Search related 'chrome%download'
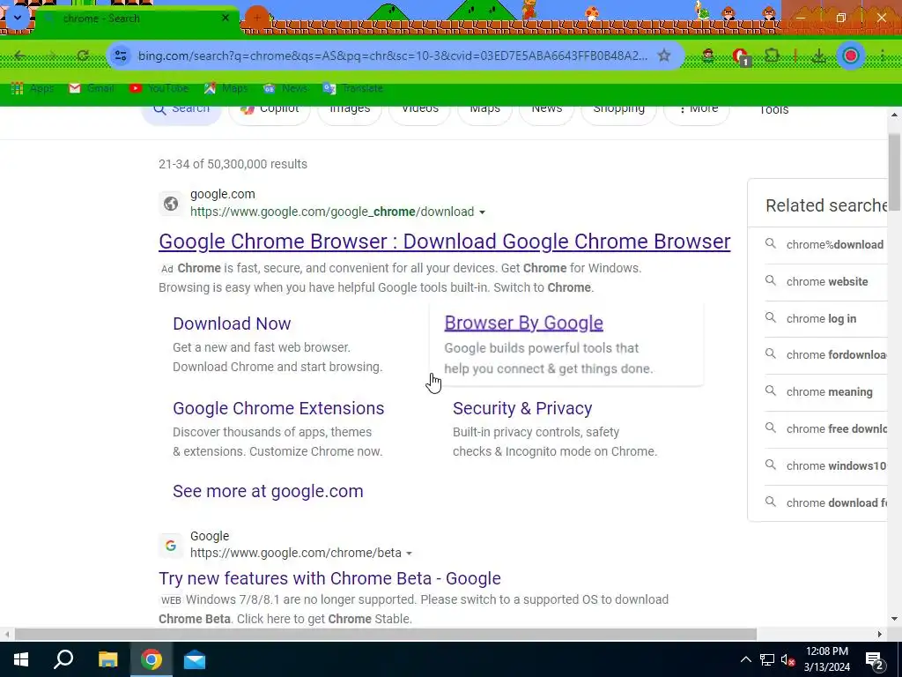 826,245
